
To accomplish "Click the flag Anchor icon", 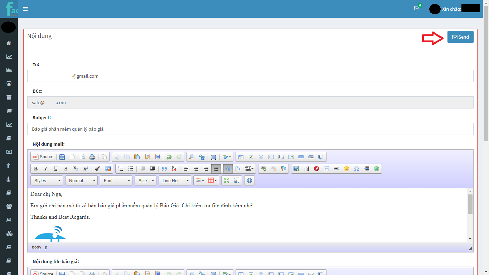I will (x=284, y=169).
